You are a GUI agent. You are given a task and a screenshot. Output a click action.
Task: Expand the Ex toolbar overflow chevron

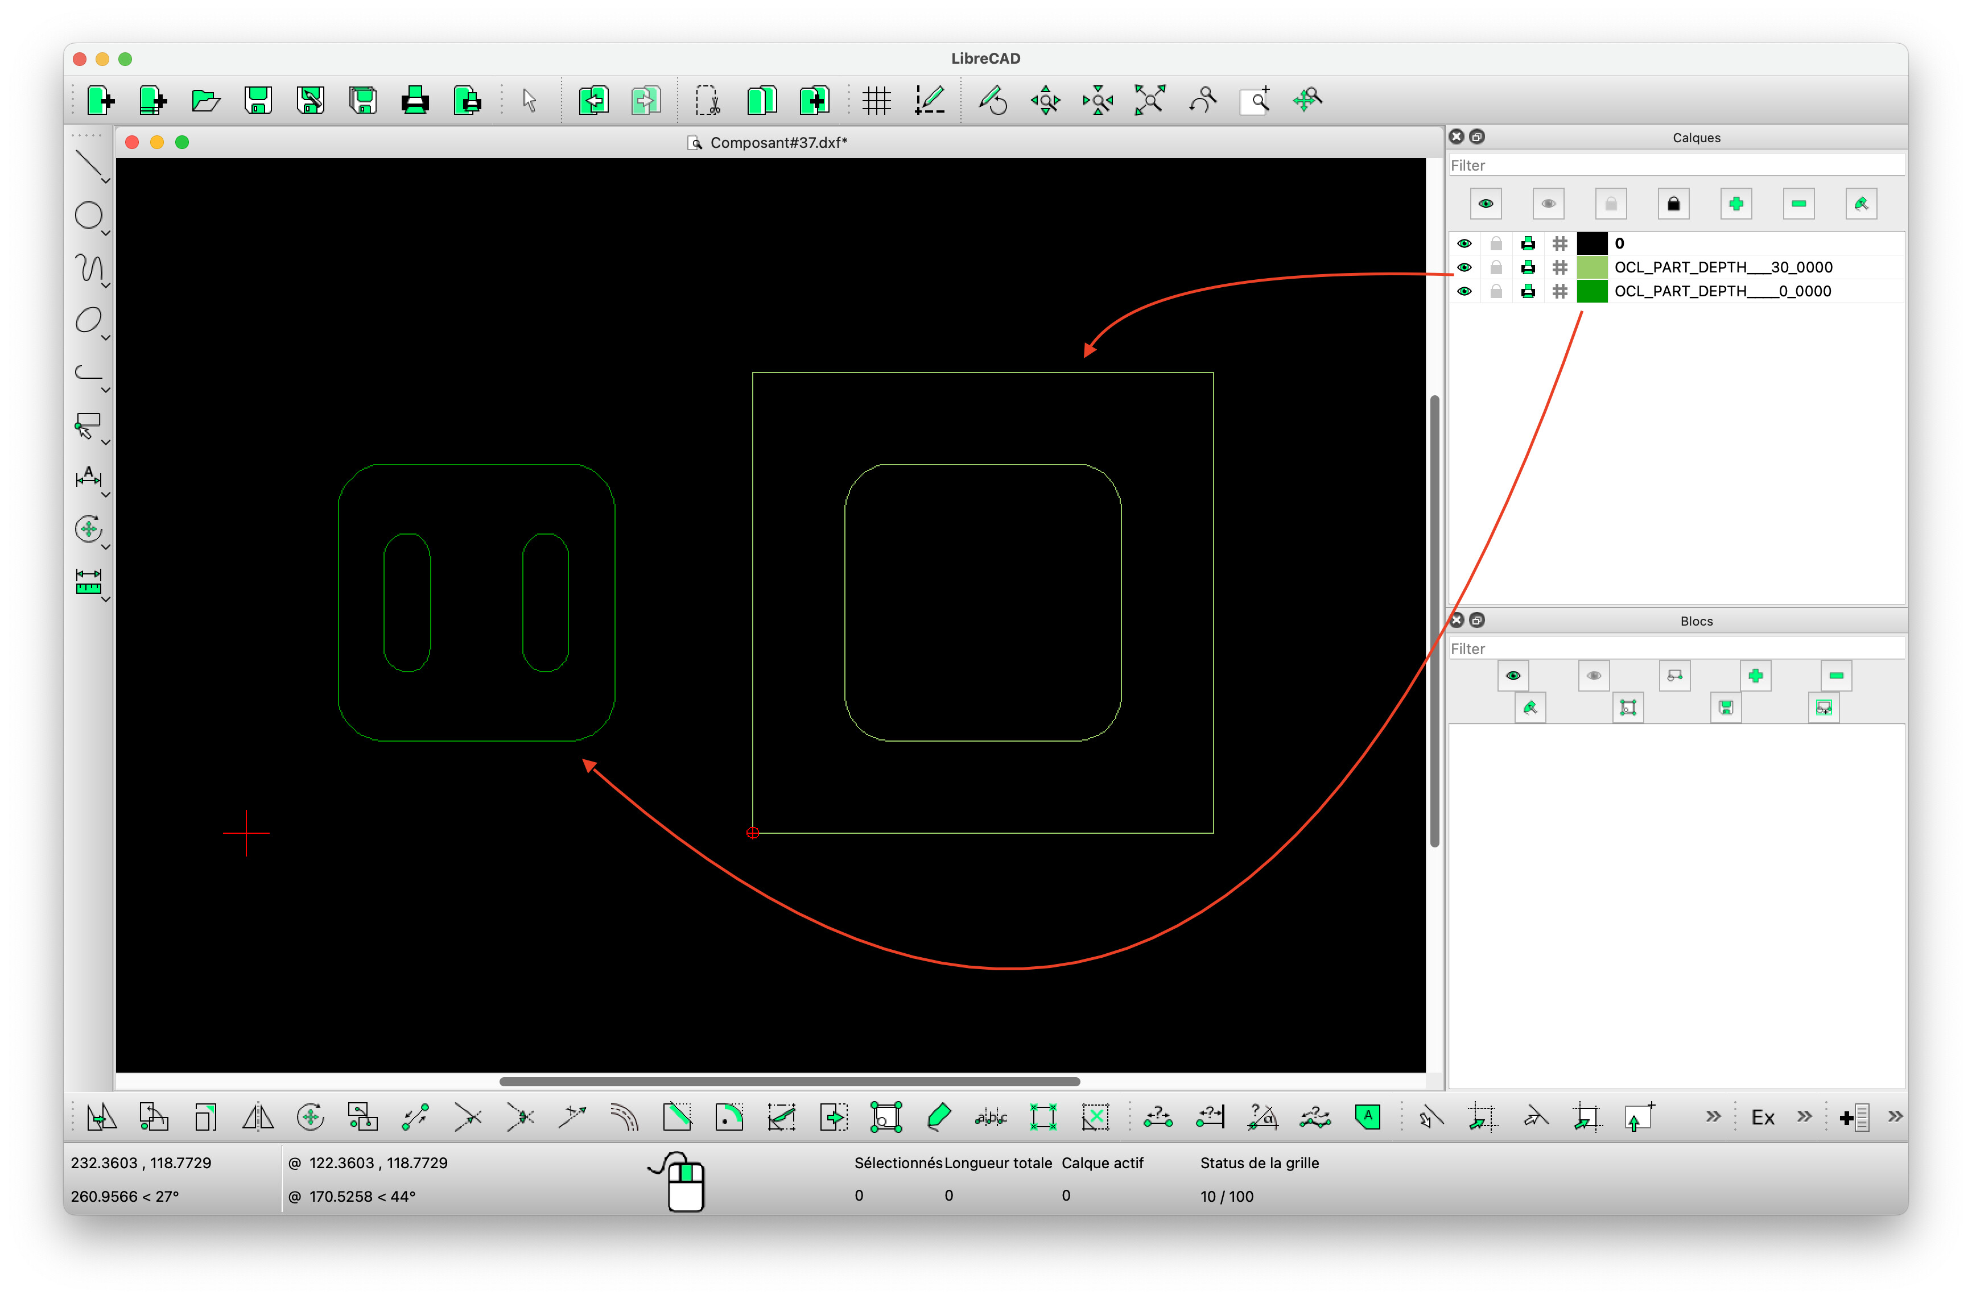[x=1804, y=1117]
